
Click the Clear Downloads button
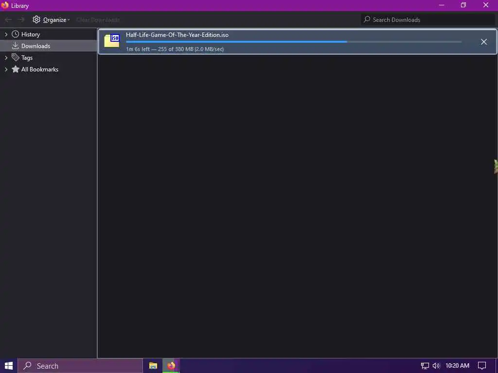tap(98, 19)
